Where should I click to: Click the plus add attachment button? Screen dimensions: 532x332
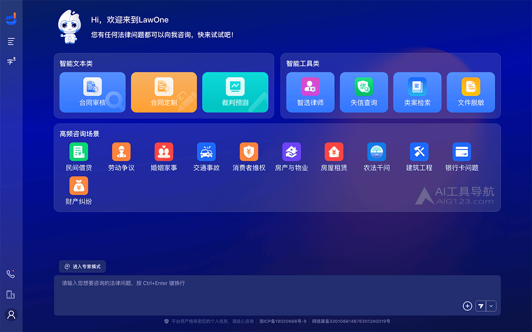[x=467, y=306]
